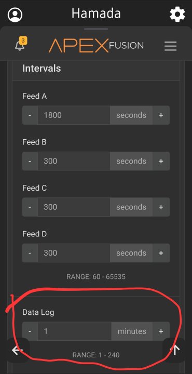Tap the back arrow button
This screenshot has height=374, width=192.
[x=18, y=351]
